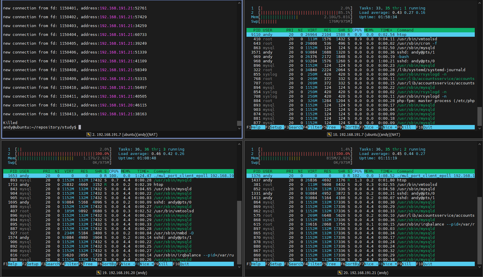483x277 pixels.
Task: Open F6 SortBy in session 20 htop
Action: tap(350, 264)
